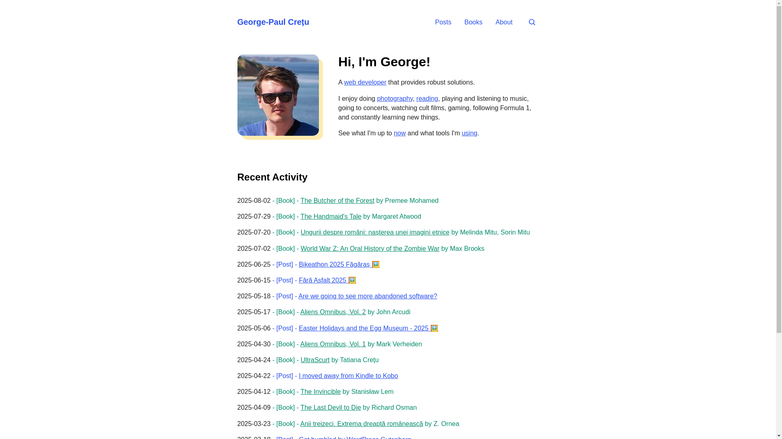Open Fără Asfalt 2025 post
This screenshot has width=782, height=439.
coord(327,280)
